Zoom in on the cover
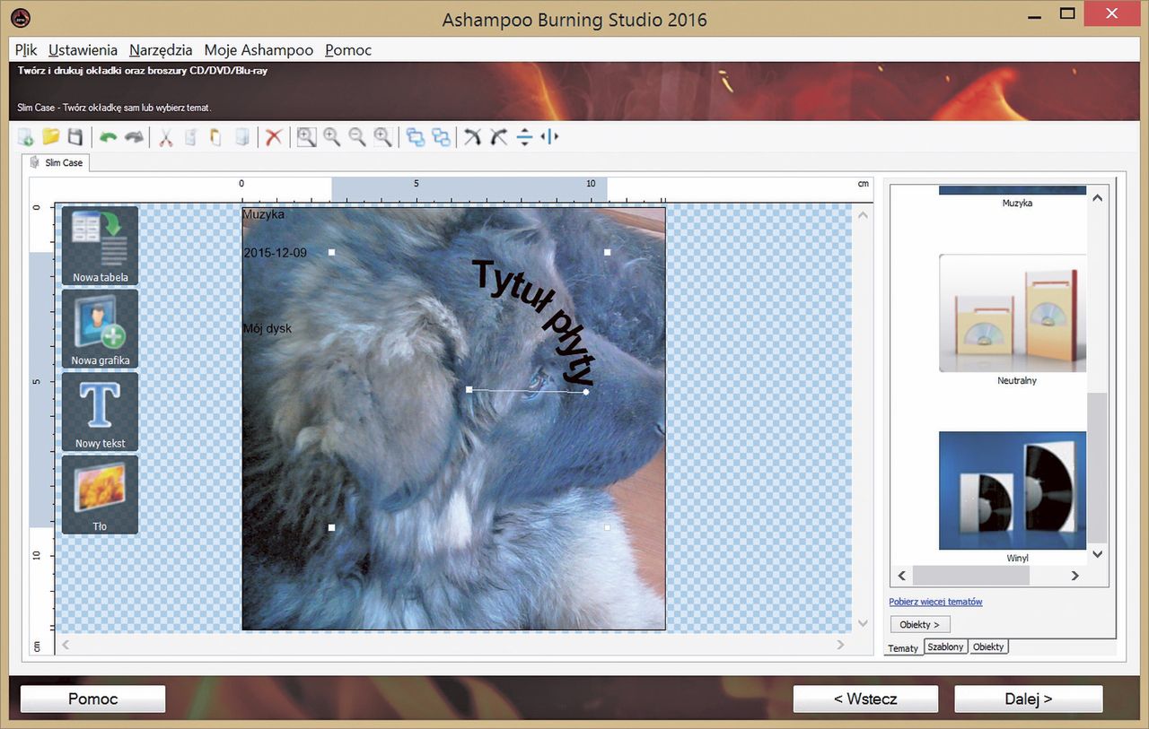Viewport: 1149px width, 729px height. 332,137
